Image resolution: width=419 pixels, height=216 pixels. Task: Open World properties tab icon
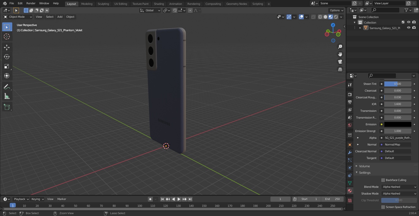point(350,125)
